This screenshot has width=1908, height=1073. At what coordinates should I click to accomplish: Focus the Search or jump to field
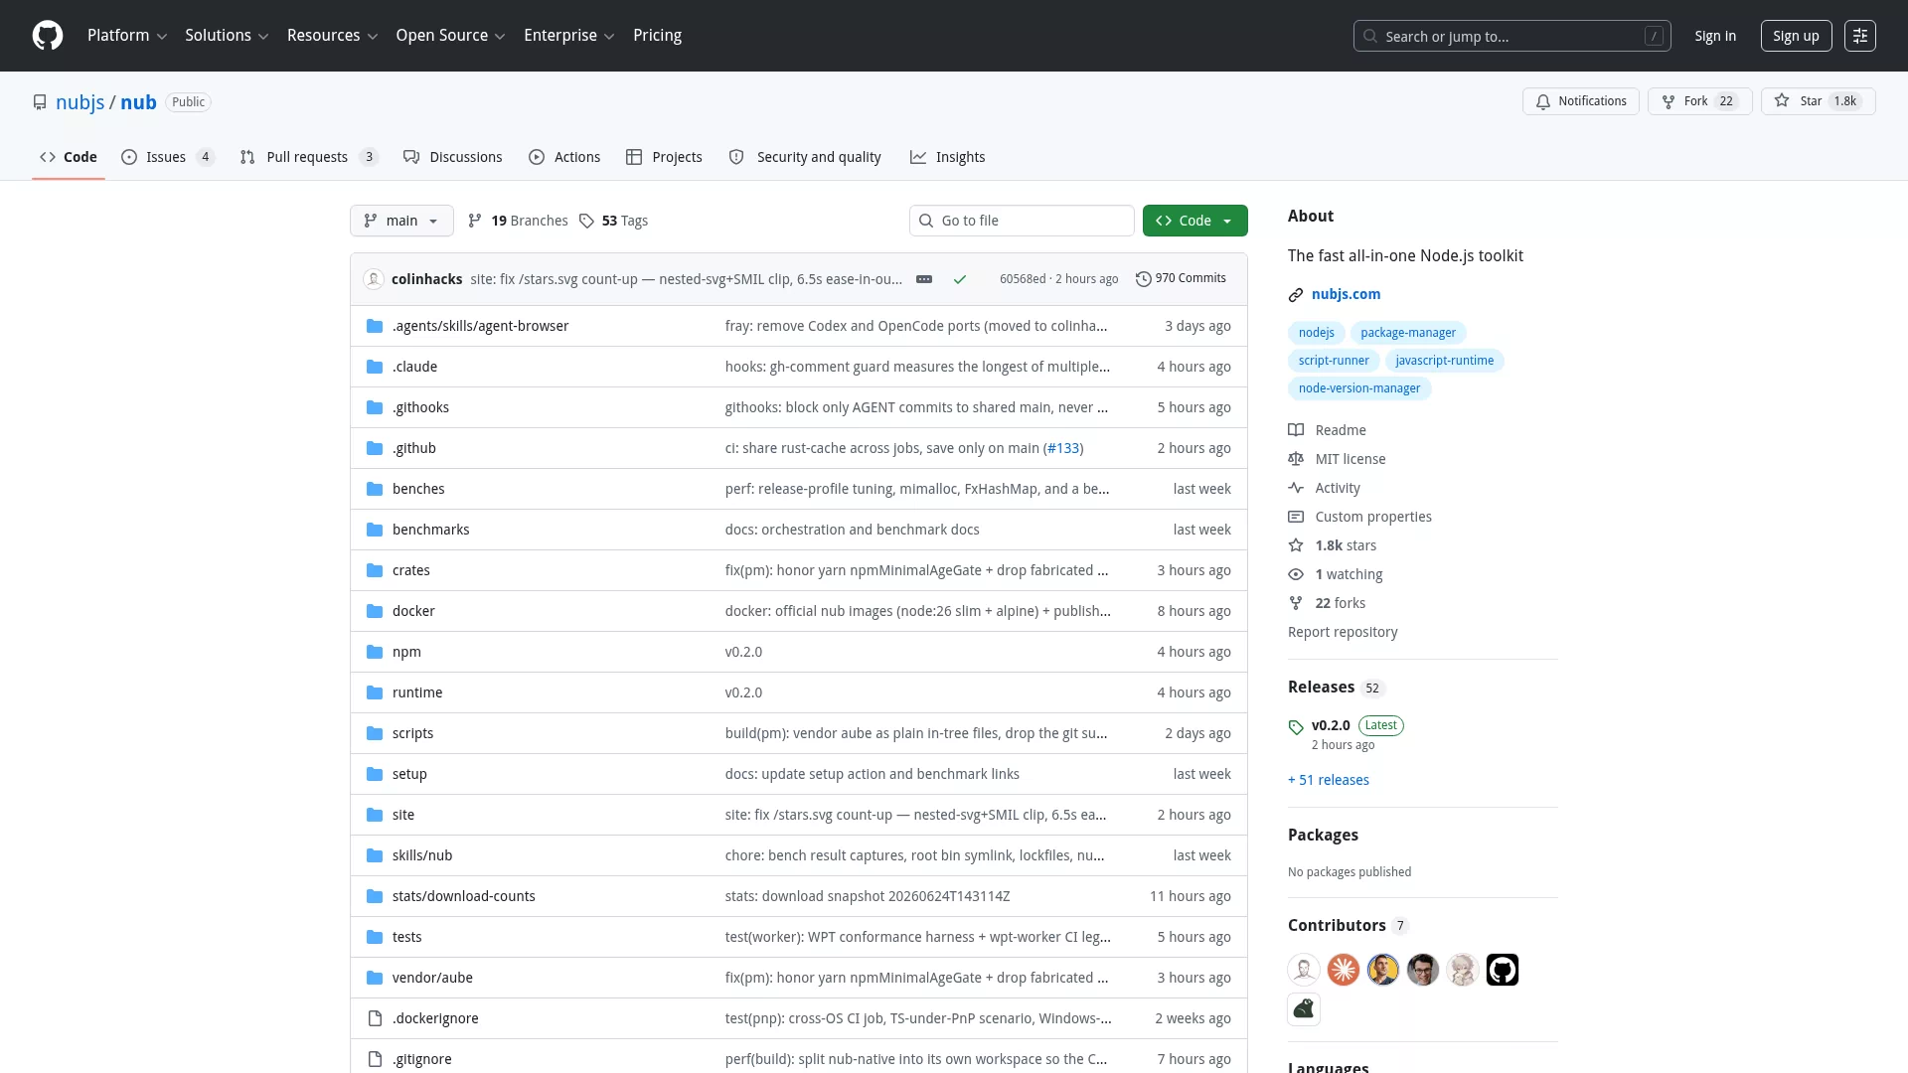click(1511, 36)
